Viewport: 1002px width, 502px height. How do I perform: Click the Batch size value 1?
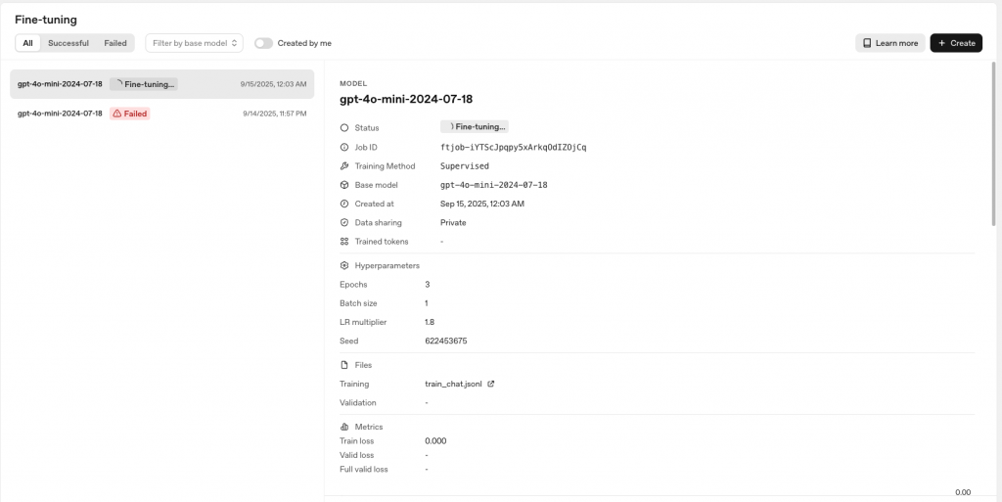[427, 303]
